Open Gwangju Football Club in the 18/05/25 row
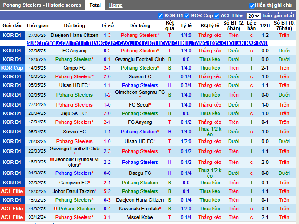This screenshot has height=224, width=299. click(140, 59)
